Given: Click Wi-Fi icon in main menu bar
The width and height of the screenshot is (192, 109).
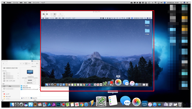Looking at the screenshot, I should click(155, 3).
